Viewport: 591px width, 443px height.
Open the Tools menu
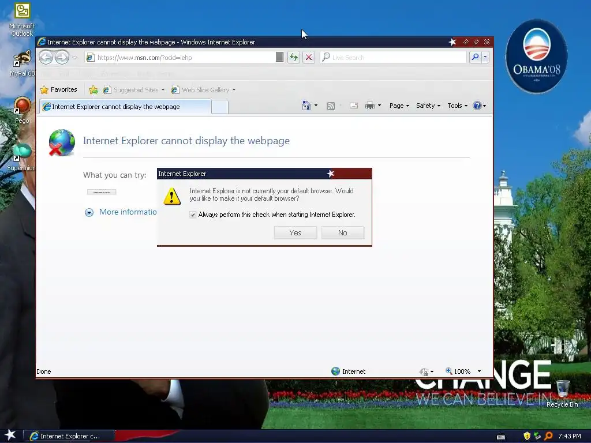point(457,106)
